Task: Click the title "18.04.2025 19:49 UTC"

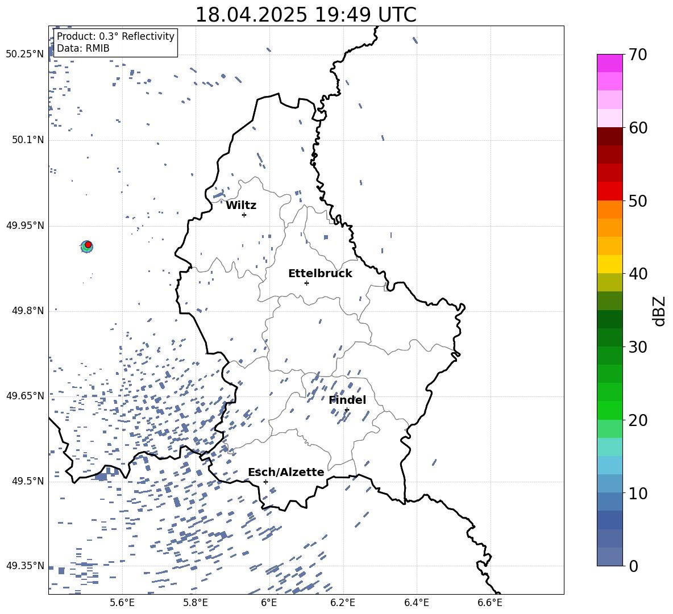Action: click(x=306, y=15)
